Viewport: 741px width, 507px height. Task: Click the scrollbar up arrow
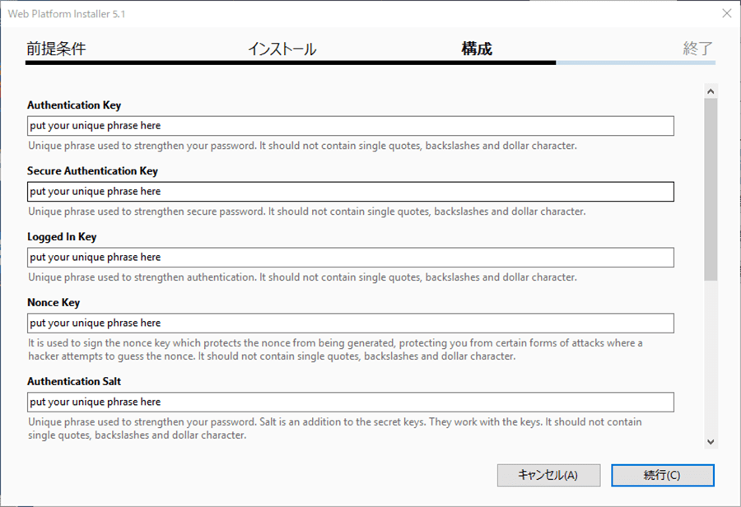click(711, 91)
